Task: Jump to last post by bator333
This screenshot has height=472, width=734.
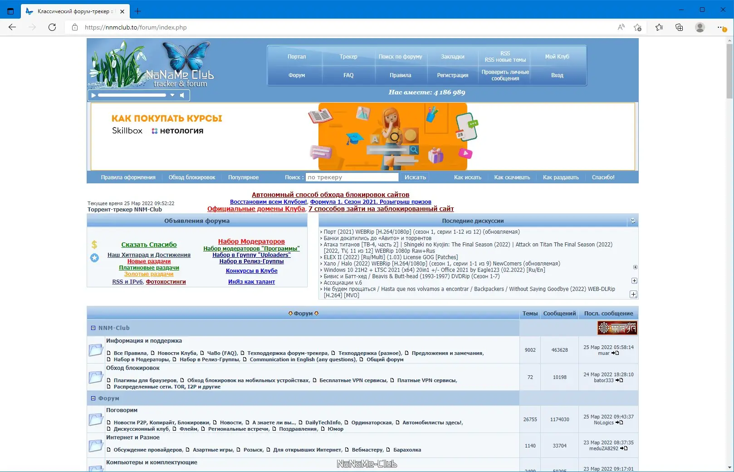Action: [x=619, y=380]
